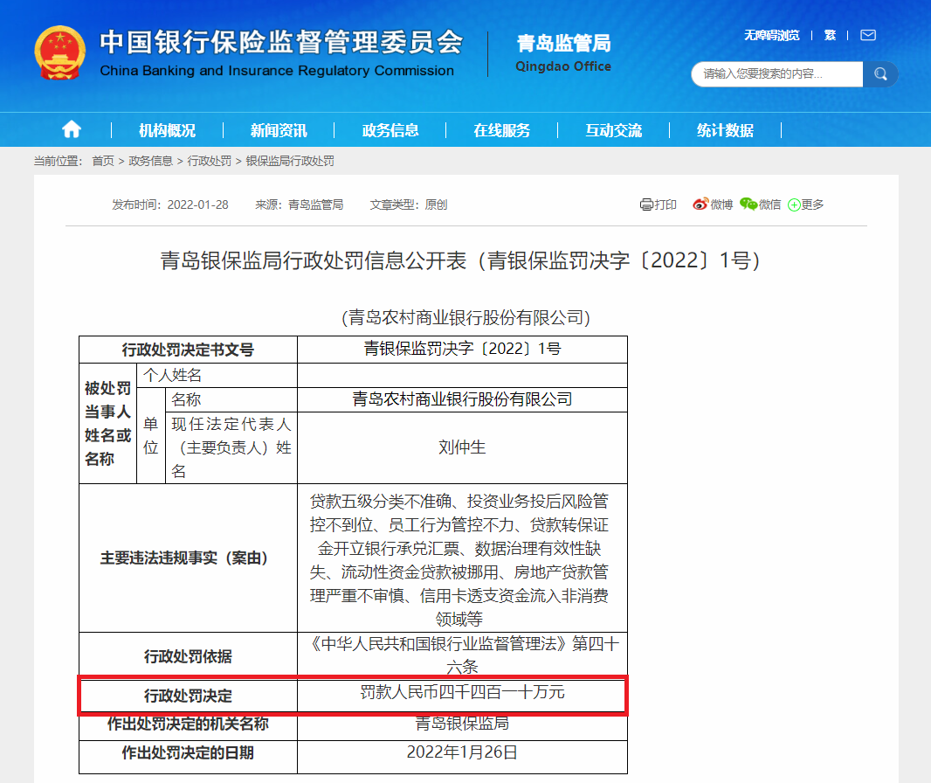Click violation facts paragraph 贷款五级分类不准确
This screenshot has width=931, height=783.
pyautogui.click(x=459, y=560)
